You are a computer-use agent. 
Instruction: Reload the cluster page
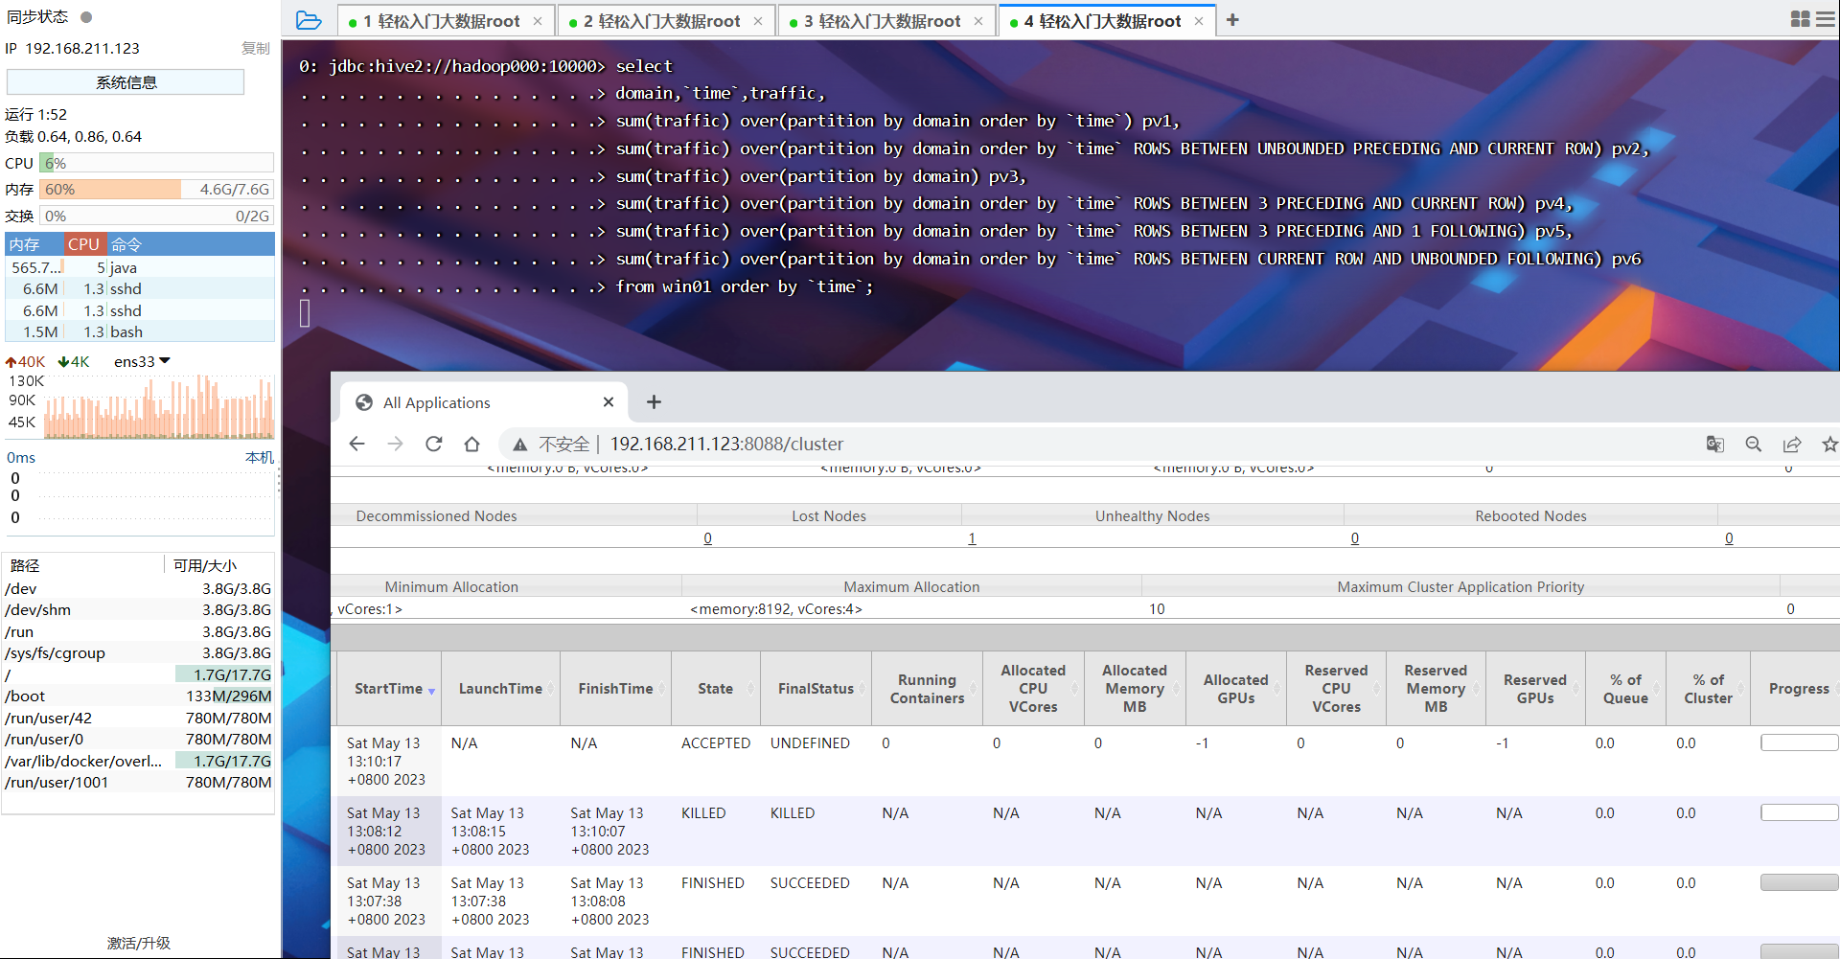point(433,444)
